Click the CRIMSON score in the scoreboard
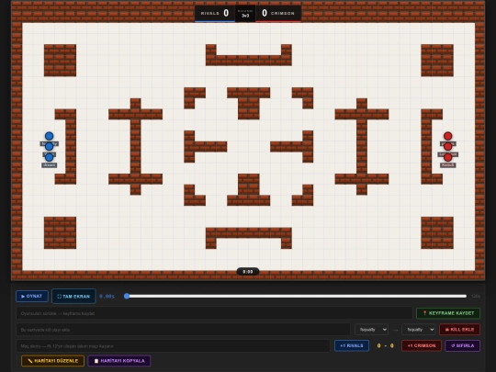This screenshot has width=496, height=372. point(265,13)
